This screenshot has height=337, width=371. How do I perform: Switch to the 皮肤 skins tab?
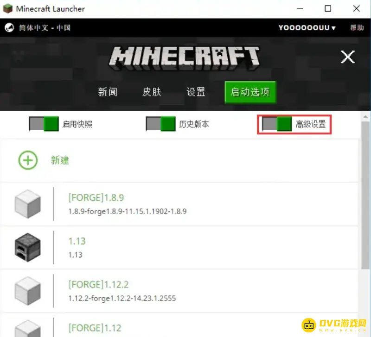coord(152,92)
